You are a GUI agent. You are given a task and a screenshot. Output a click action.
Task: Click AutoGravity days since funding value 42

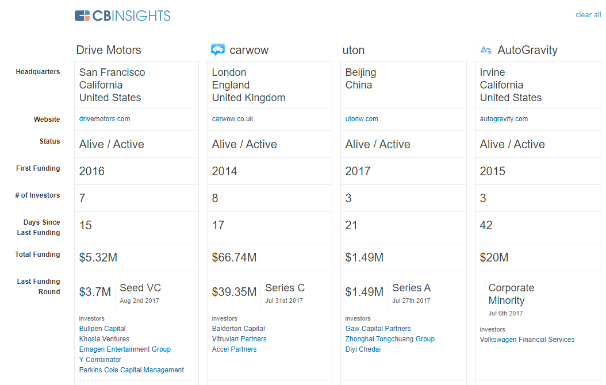[486, 225]
